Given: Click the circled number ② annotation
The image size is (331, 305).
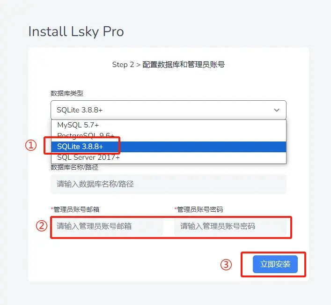Looking at the screenshot, I should pyautogui.click(x=42, y=226).
